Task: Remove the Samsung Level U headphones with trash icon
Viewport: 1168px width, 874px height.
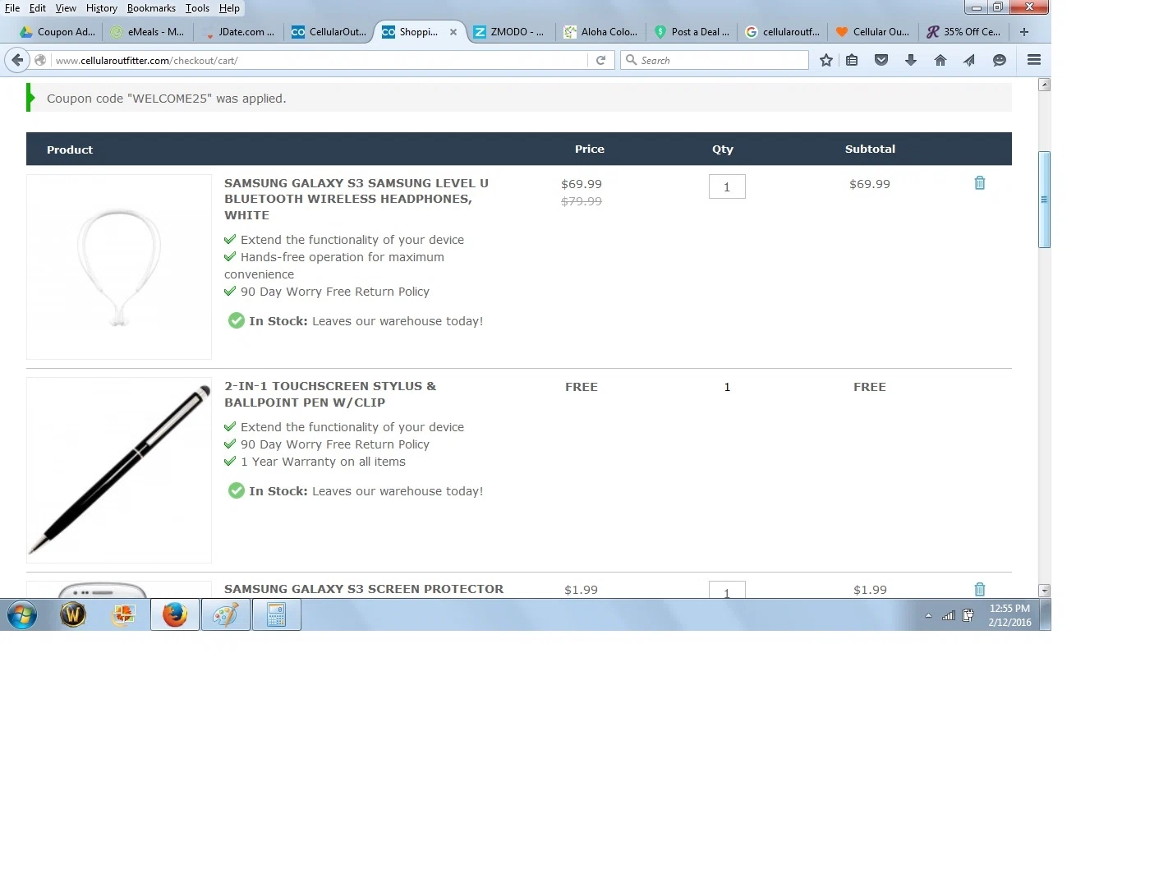Action: pos(980,183)
